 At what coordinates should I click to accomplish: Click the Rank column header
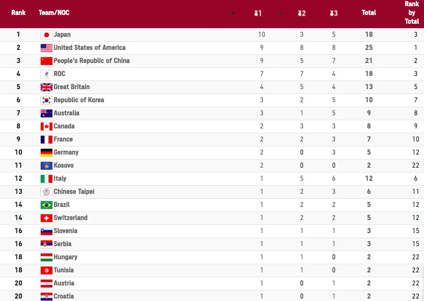pos(18,13)
